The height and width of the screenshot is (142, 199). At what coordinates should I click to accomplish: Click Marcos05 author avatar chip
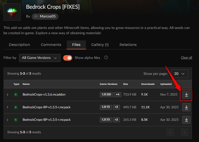point(45,16)
